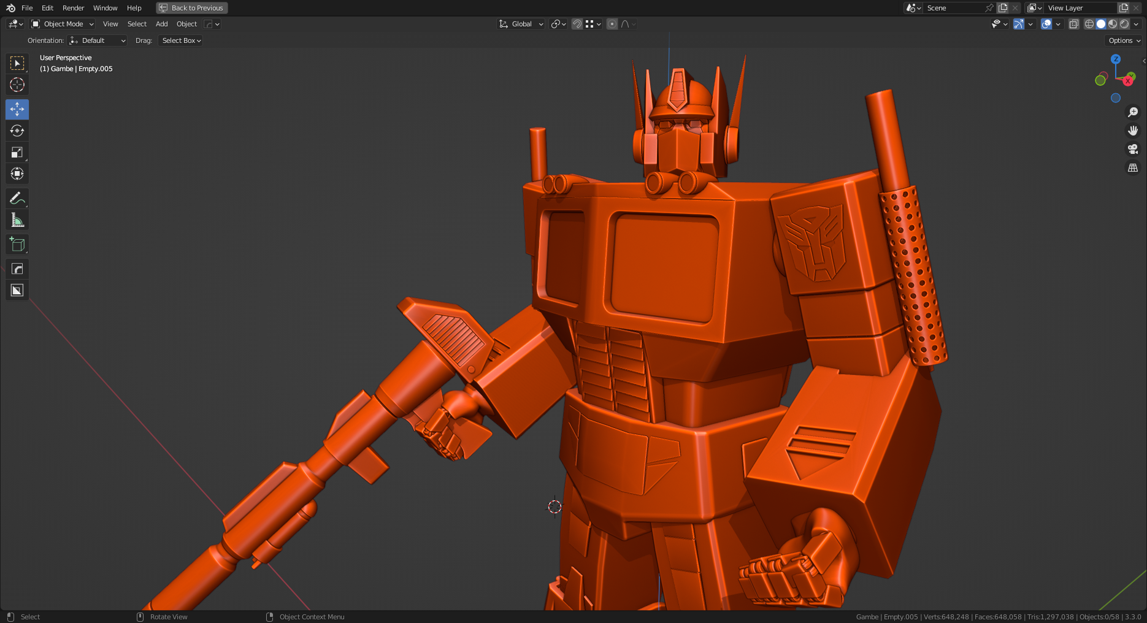The height and width of the screenshot is (623, 1147).
Task: Click the 'User Perspective' viewport label
Action: pos(66,58)
